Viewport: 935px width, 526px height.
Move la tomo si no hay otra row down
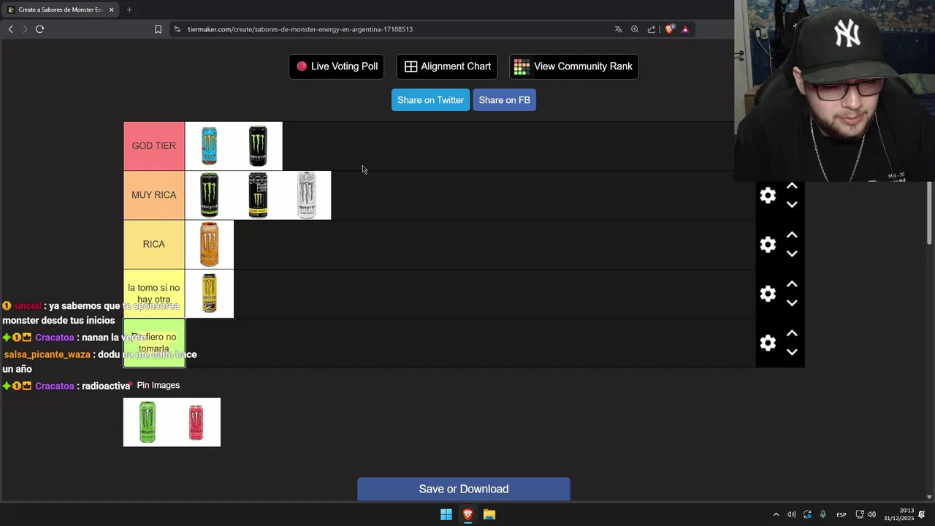(792, 302)
